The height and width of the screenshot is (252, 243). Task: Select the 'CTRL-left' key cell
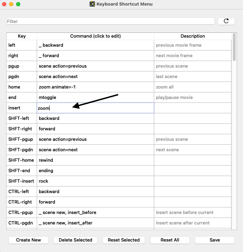coord(22,191)
